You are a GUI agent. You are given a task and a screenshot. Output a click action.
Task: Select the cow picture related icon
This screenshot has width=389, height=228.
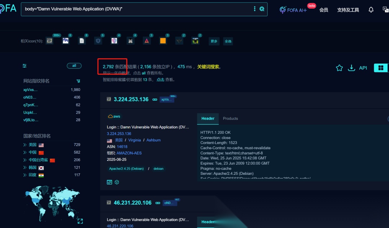(195, 41)
